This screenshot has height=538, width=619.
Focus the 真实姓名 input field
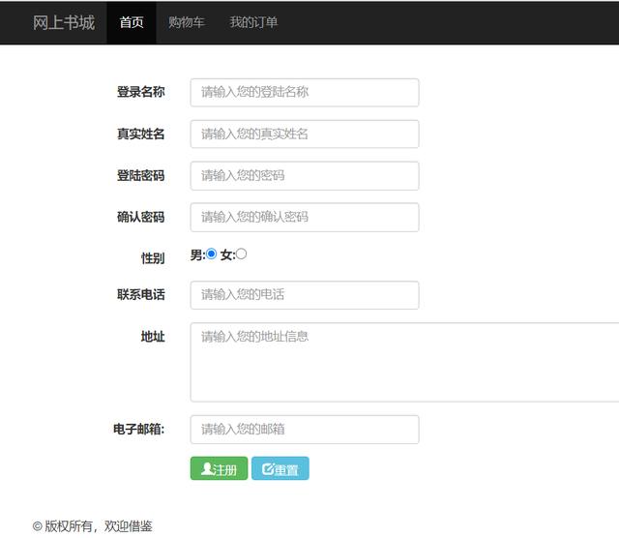point(305,134)
